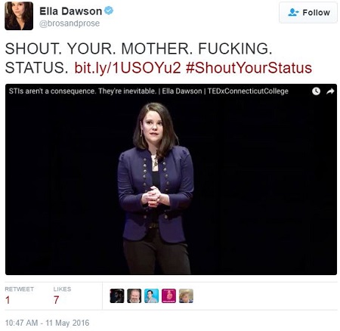The height and width of the screenshot is (331, 340).
Task: Click the 10:47 AM - 11 May 2016 timestamp
Action: point(47,323)
